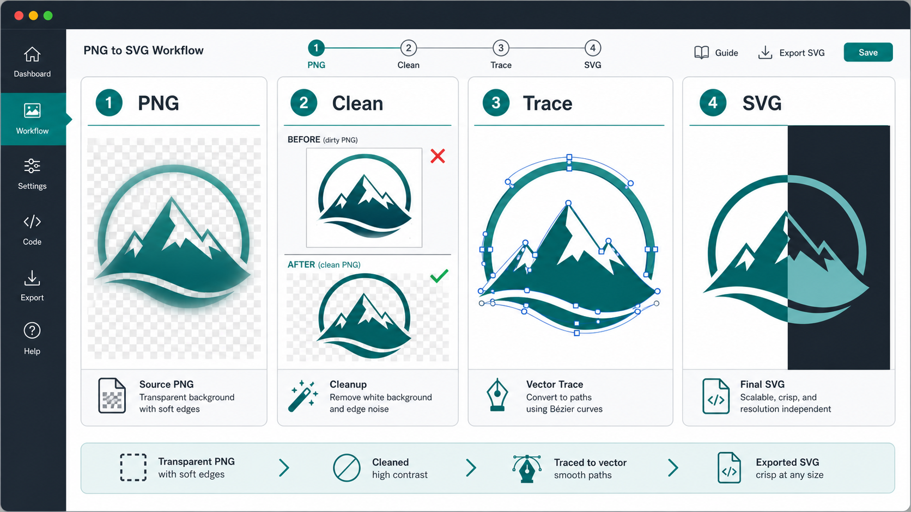Click the "AFTER (clean PNG)" label
Viewport: 911px width, 512px height.
[324, 264]
